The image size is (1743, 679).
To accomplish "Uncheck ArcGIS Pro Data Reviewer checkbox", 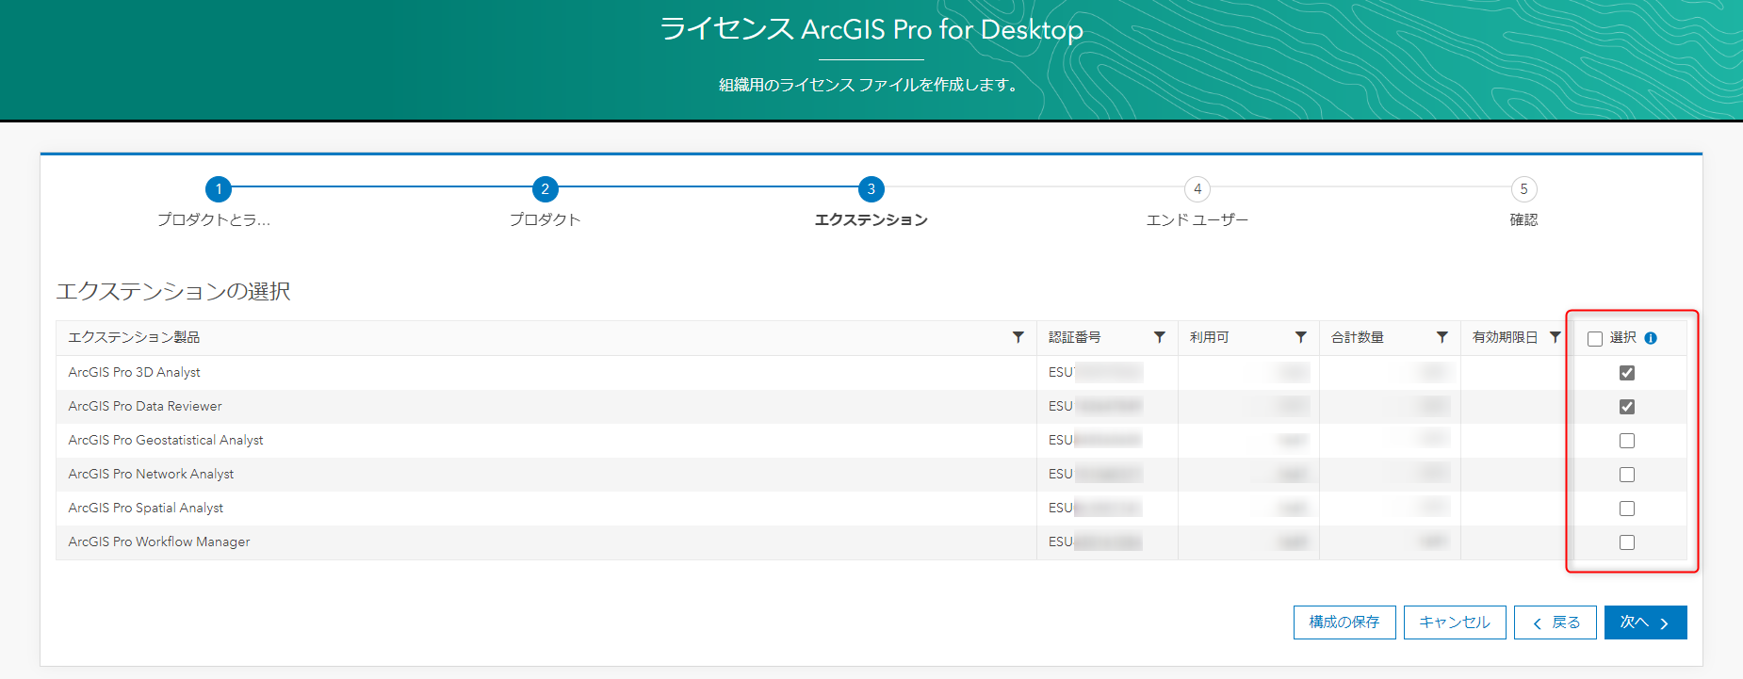I will 1627,407.
